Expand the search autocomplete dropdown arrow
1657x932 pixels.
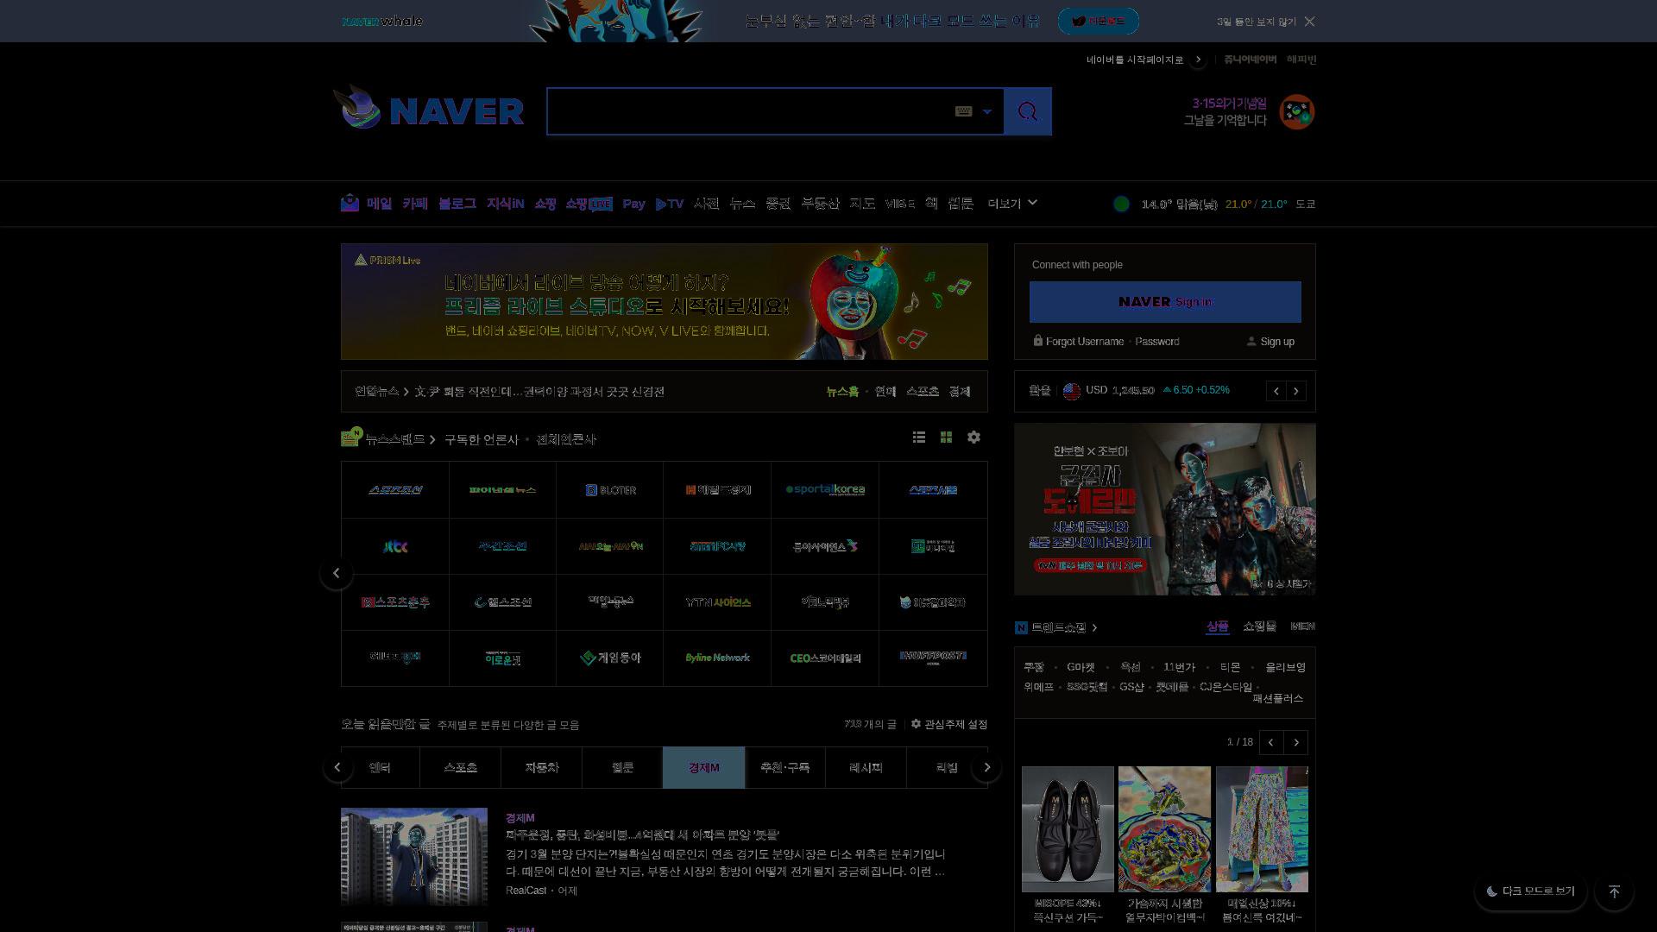point(987,111)
